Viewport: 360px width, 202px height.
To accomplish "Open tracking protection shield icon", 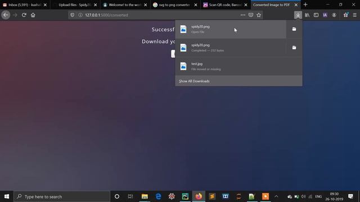I will 73,15.
